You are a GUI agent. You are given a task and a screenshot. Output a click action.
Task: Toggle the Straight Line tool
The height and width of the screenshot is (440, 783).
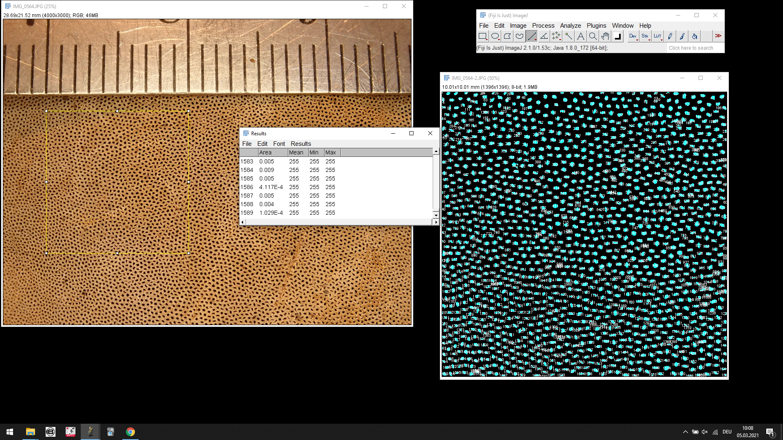[x=531, y=36]
